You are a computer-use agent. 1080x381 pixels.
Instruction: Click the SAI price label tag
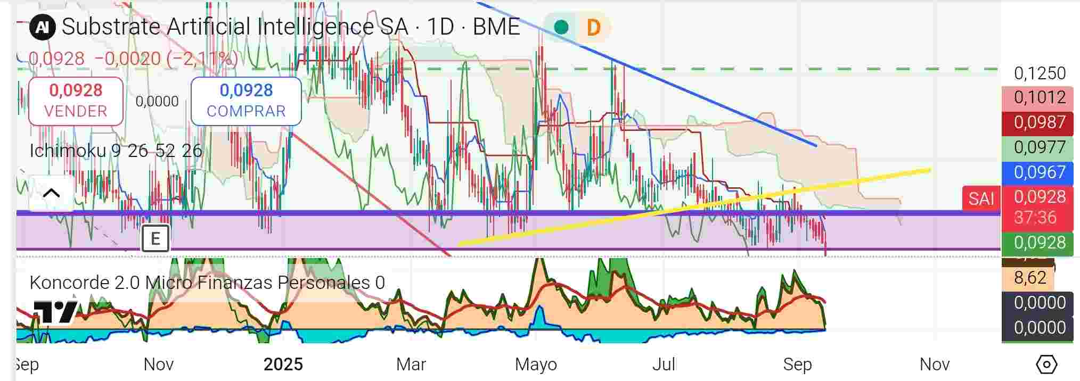[x=981, y=198]
